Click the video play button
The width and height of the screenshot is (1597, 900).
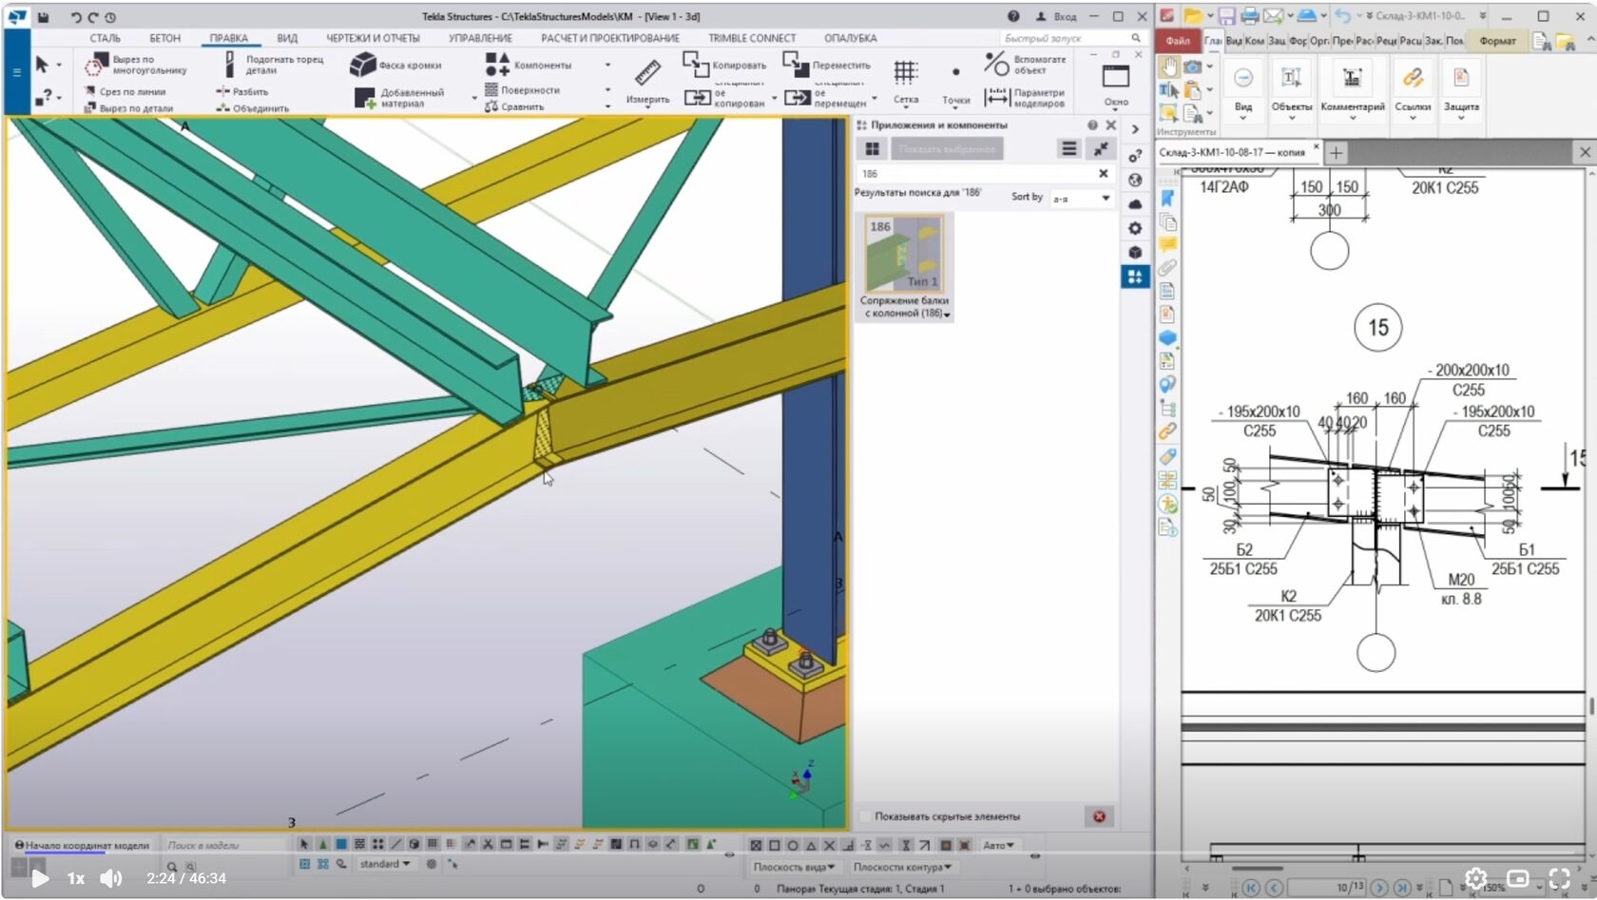click(x=39, y=878)
